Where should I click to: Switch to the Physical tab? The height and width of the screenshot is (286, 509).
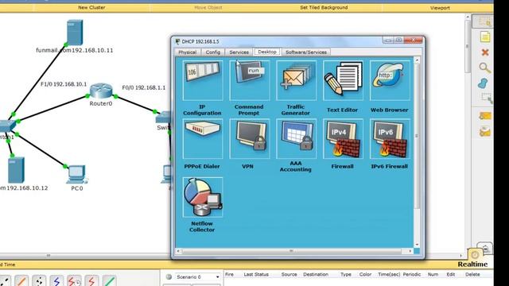pos(188,52)
